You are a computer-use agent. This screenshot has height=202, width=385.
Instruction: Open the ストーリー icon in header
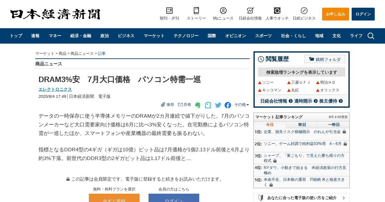196,11
